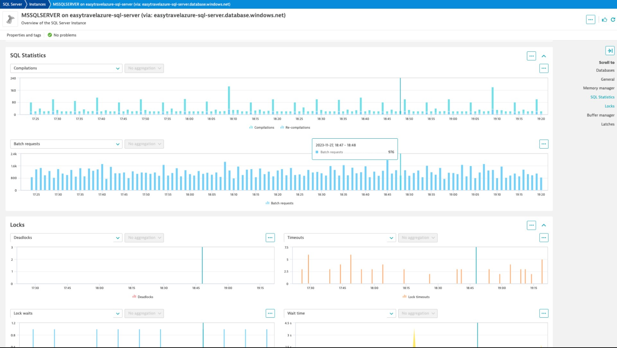This screenshot has height=348, width=617.
Task: Open Deadlocks chart more options
Action: (x=270, y=238)
